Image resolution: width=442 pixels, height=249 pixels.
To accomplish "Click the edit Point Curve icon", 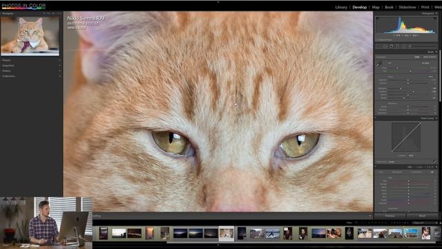I will pyautogui.click(x=434, y=162).
